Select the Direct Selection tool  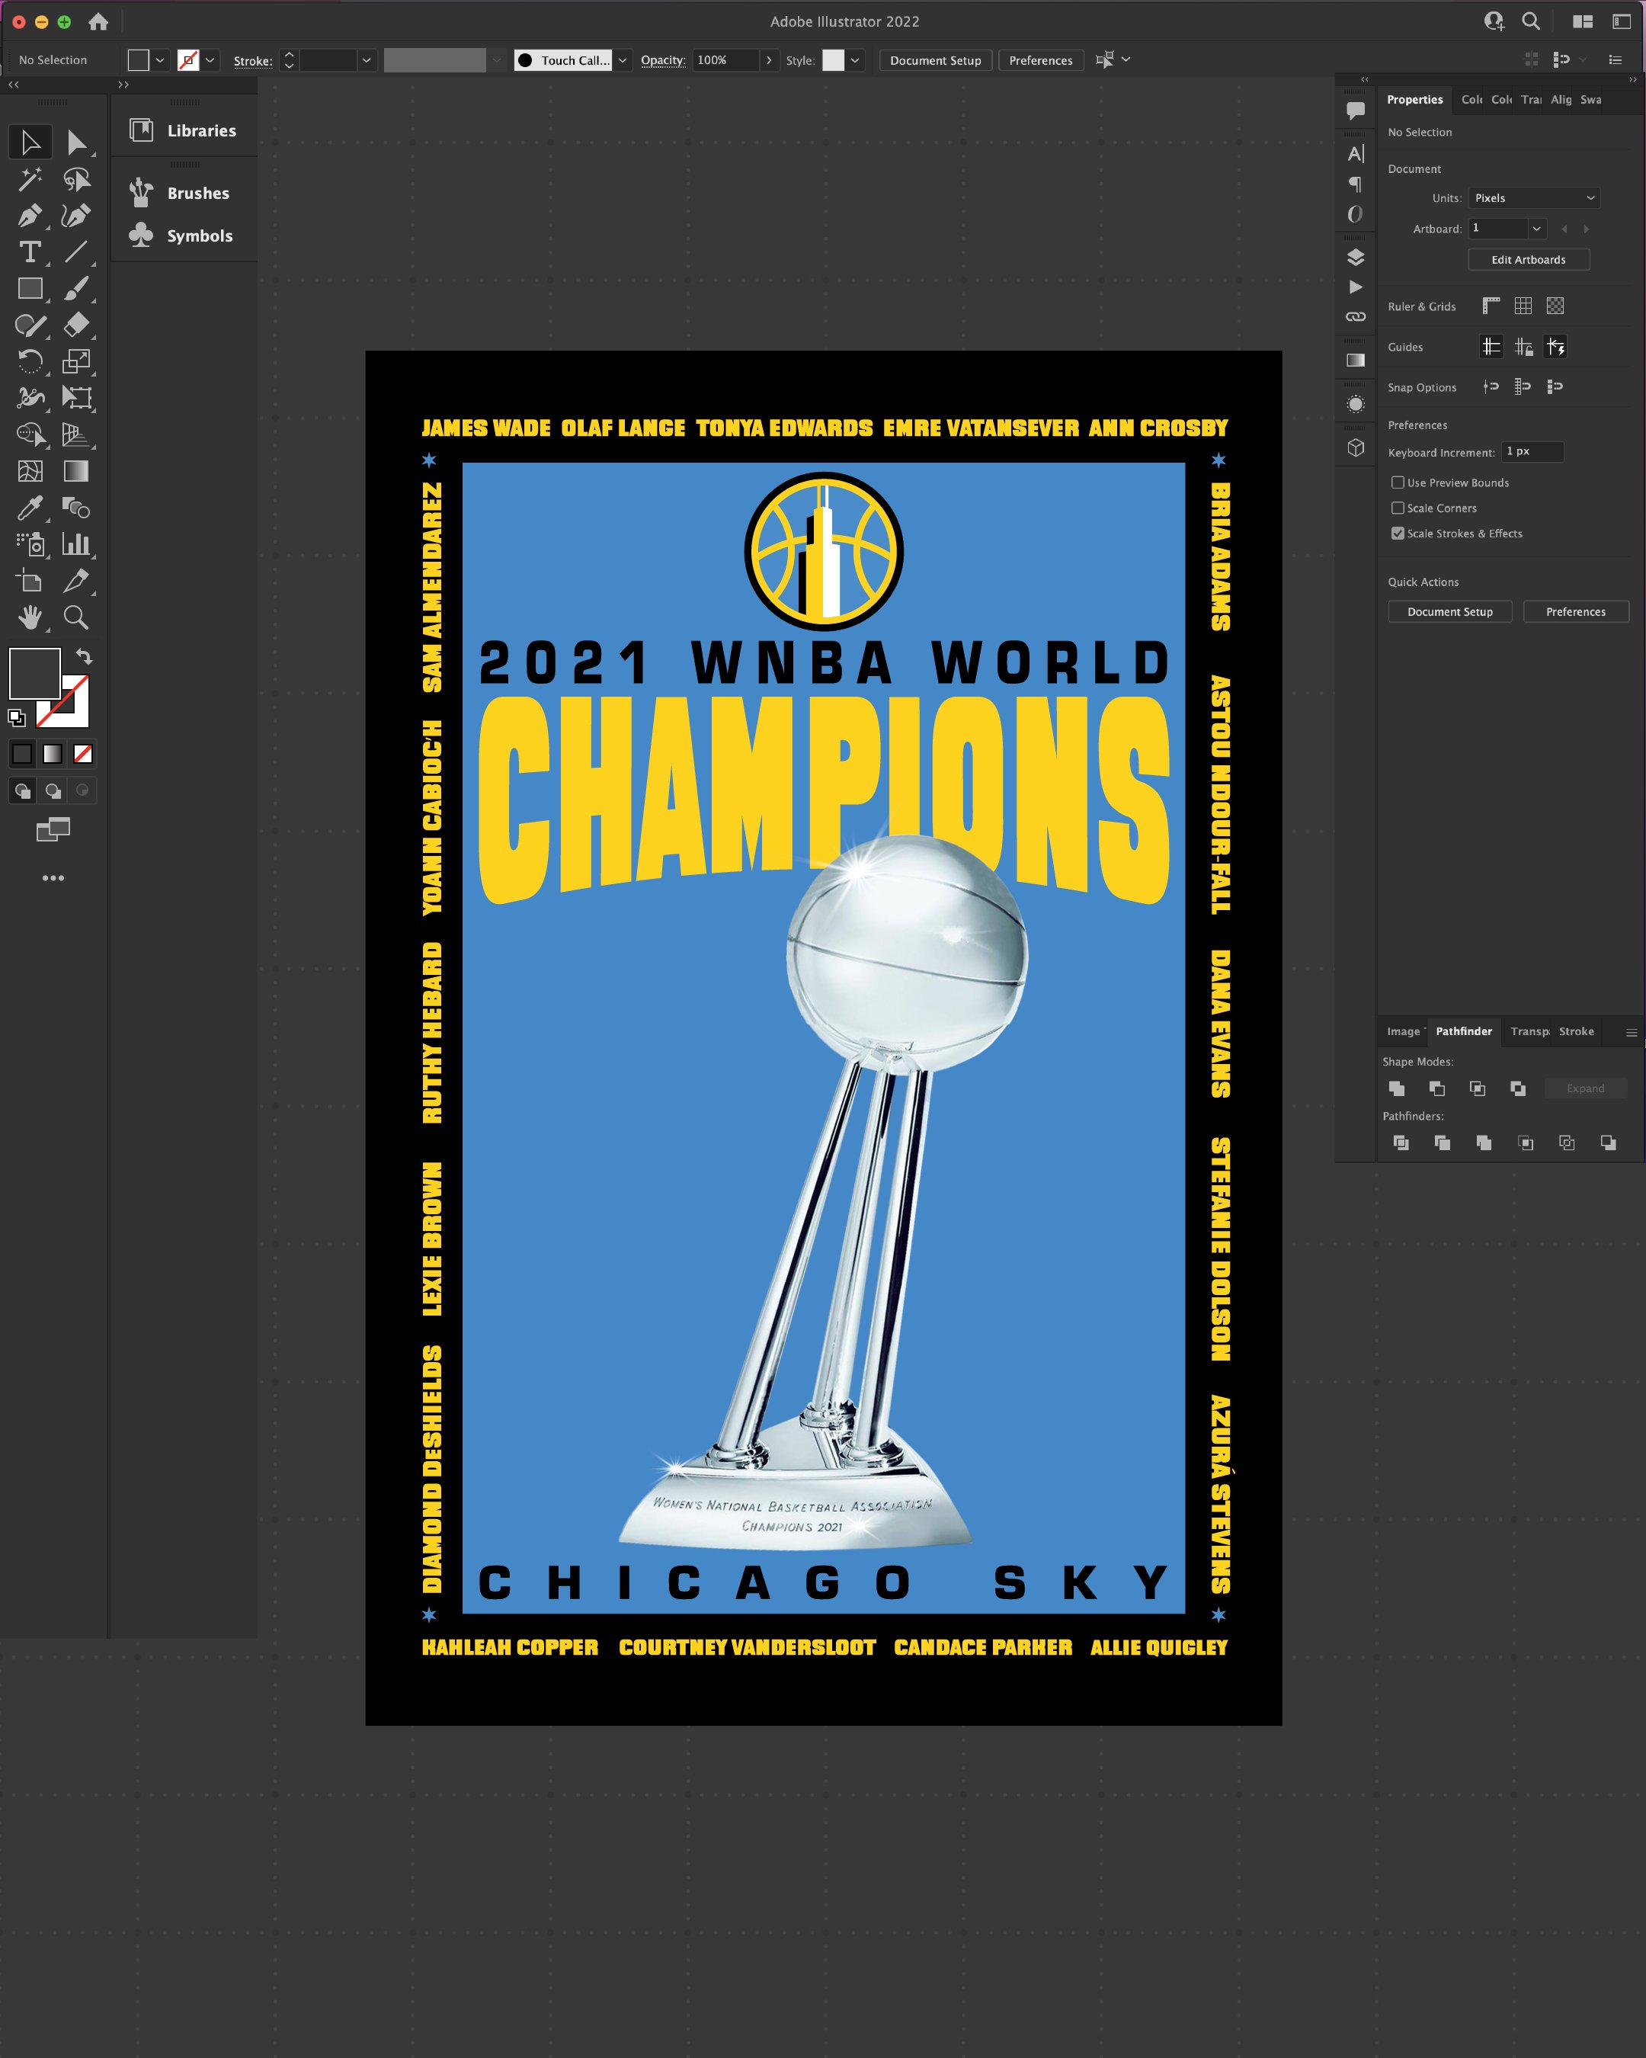click(76, 143)
